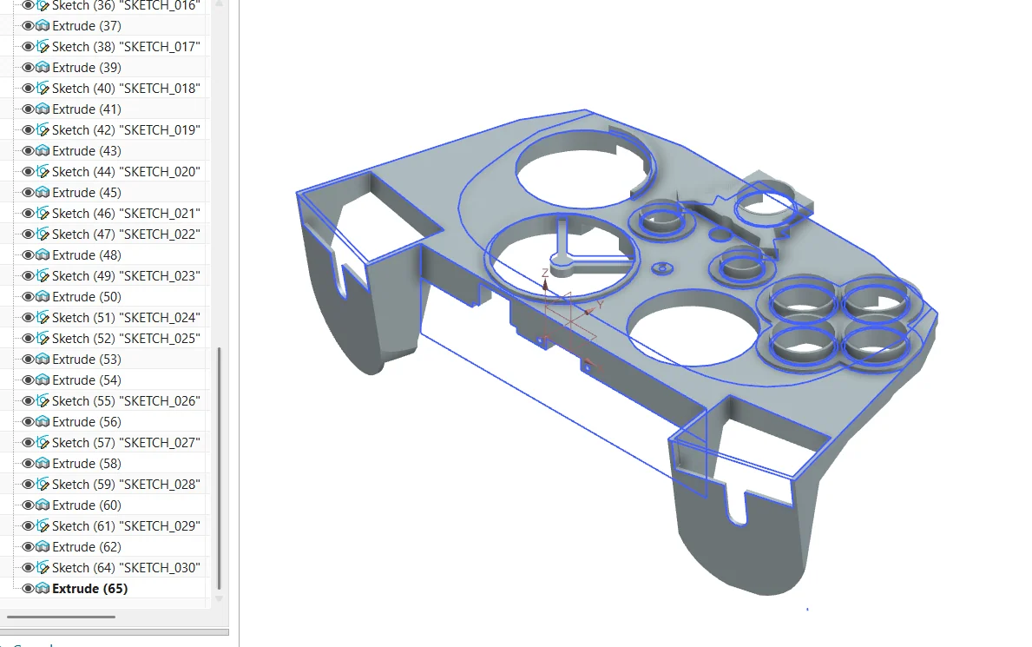
Task: Hide Sketch (40) SKETCH_018 via eye icon
Action: point(28,89)
